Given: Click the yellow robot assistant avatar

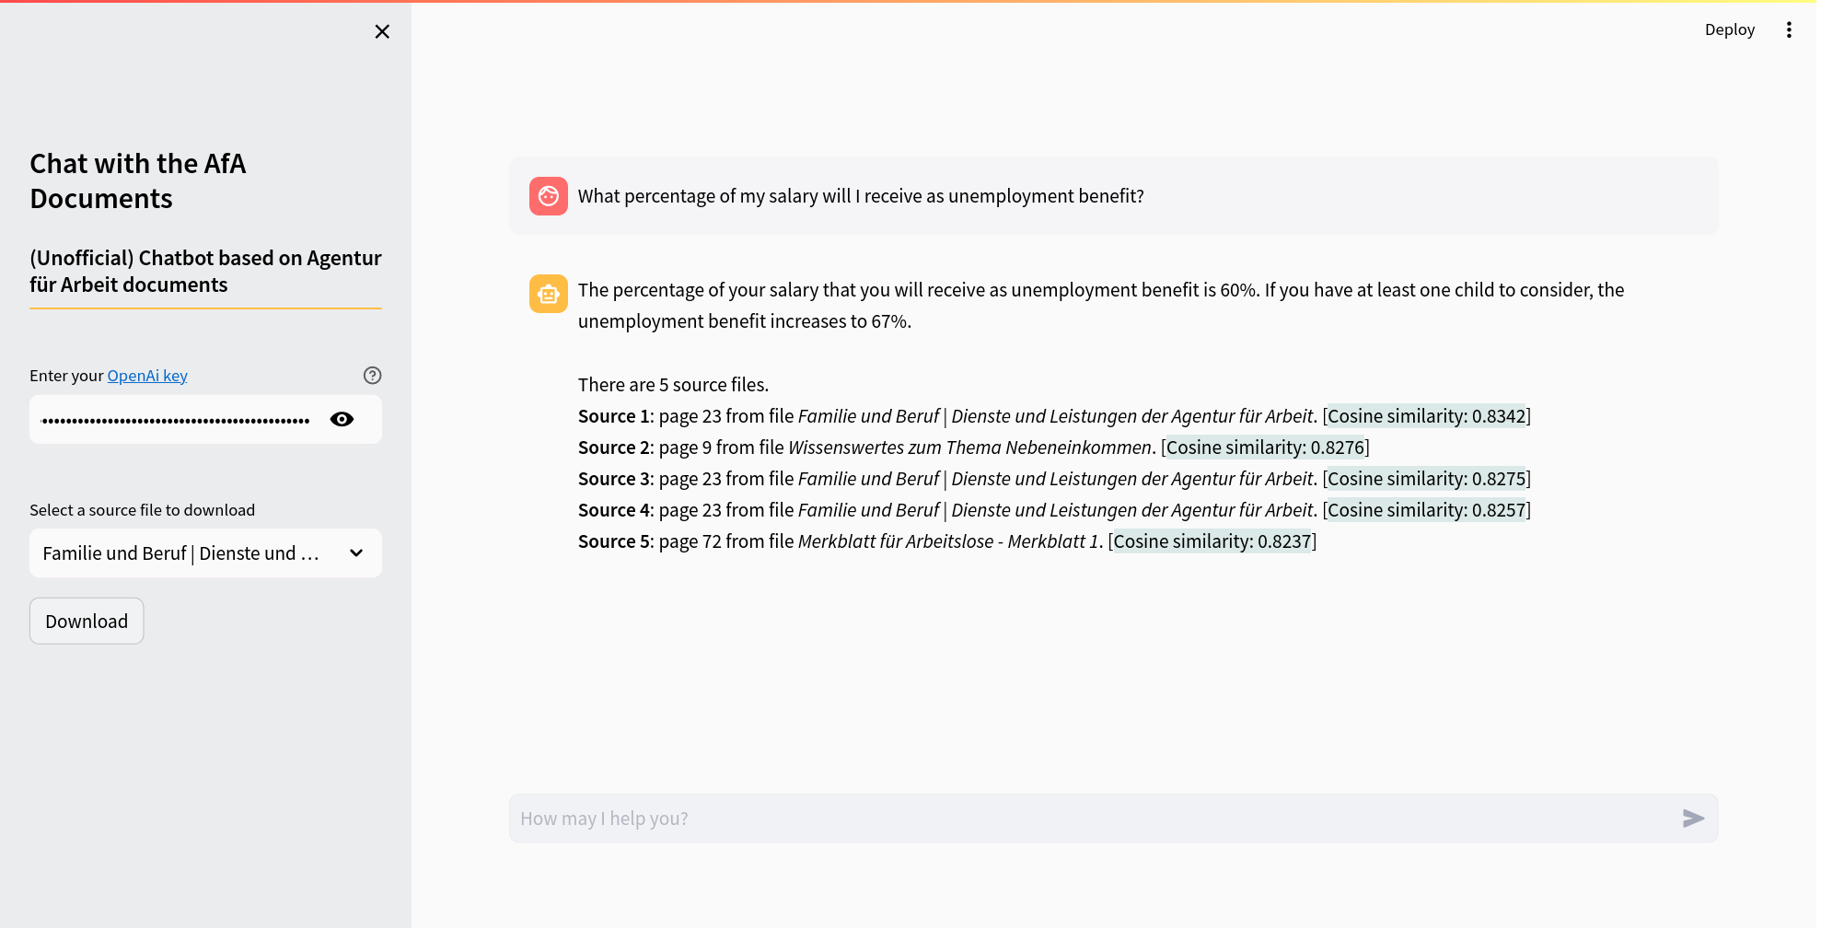Looking at the screenshot, I should [549, 294].
